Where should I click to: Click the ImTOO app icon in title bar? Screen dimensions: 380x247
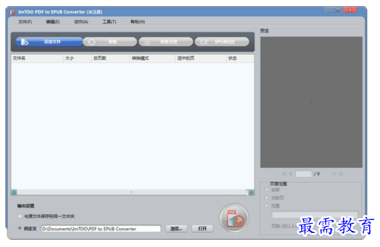12,12
